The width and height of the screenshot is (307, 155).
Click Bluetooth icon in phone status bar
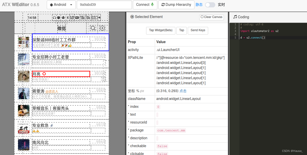pyautogui.click(x=68, y=18)
